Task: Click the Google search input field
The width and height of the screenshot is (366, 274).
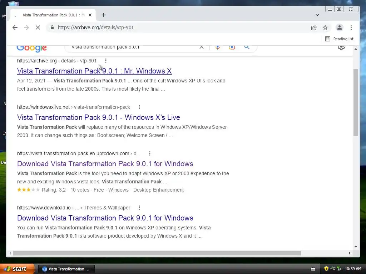Action: click(x=133, y=47)
